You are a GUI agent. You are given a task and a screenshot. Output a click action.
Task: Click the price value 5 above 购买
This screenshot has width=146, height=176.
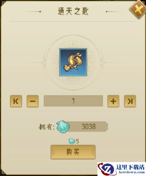[77, 142]
